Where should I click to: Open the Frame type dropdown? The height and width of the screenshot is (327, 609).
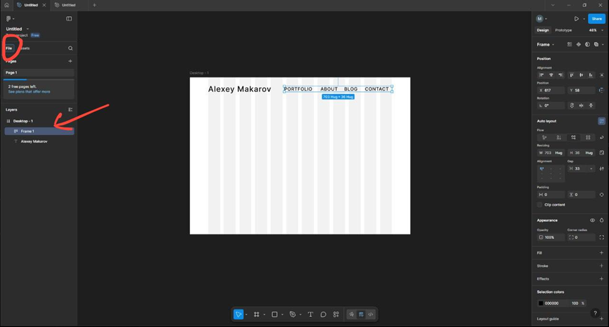(545, 44)
